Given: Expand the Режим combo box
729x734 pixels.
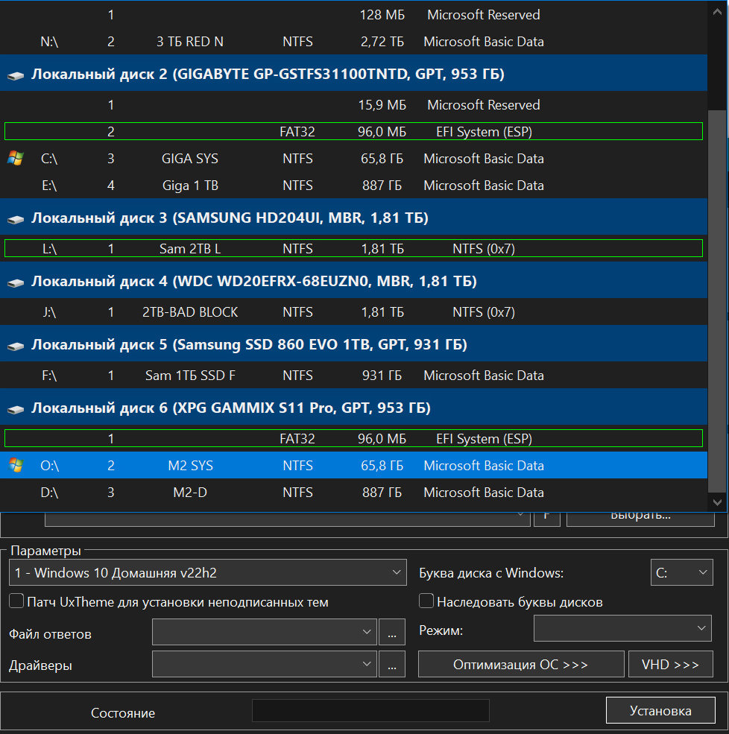Looking at the screenshot, I should (622, 628).
